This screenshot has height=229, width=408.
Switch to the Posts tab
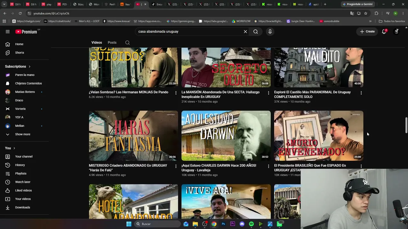click(112, 43)
